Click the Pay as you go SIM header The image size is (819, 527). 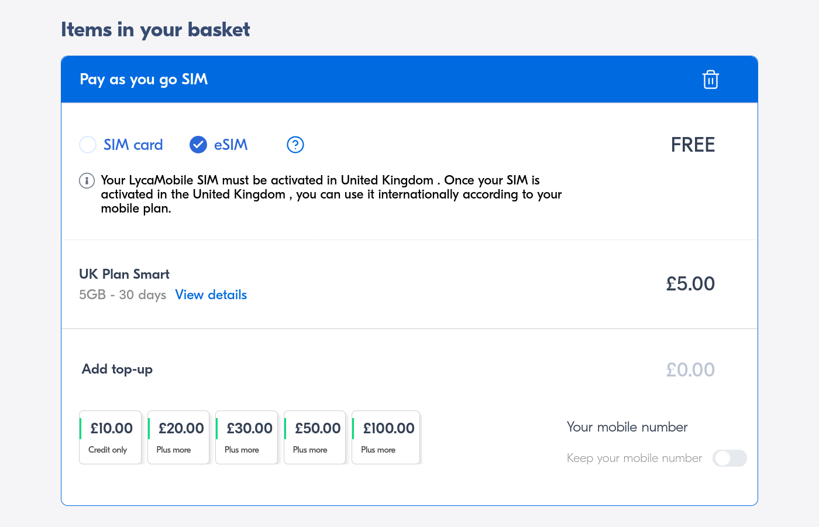144,79
